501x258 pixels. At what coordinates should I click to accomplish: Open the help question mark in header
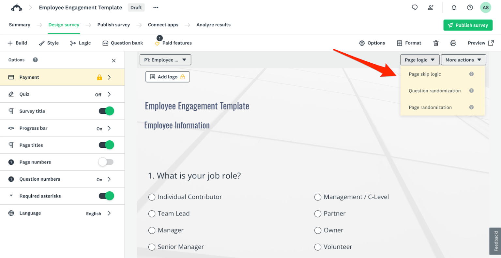[x=470, y=7]
